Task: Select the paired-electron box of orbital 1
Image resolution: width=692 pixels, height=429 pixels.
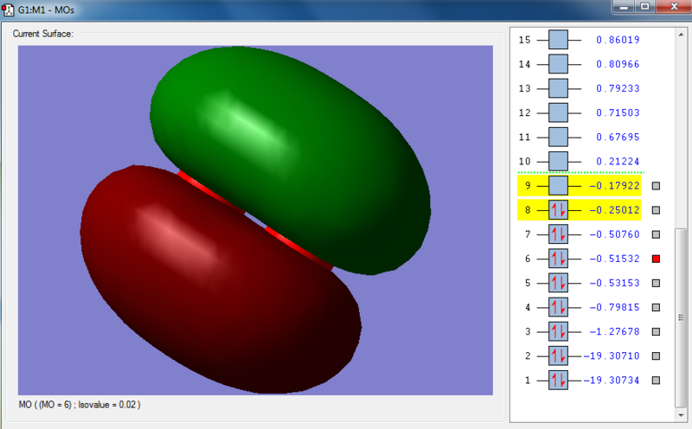Action: tap(558, 380)
